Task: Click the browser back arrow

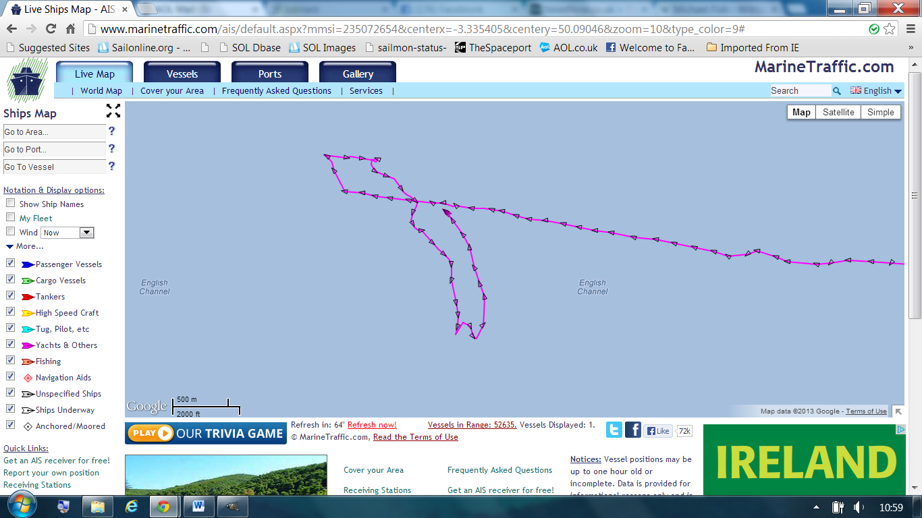Action: tap(11, 29)
